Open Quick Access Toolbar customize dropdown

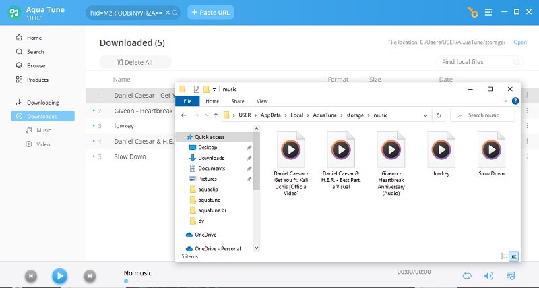point(214,90)
